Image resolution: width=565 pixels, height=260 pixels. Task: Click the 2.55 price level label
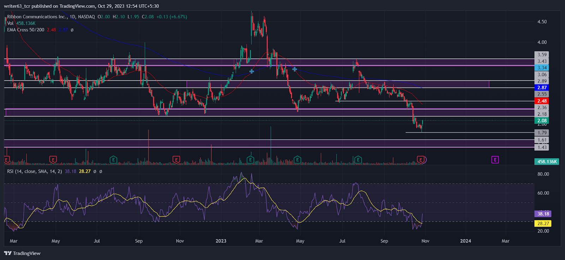[542, 94]
